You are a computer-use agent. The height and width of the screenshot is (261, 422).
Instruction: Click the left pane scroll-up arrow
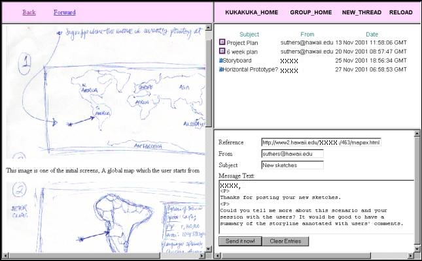[209, 29]
